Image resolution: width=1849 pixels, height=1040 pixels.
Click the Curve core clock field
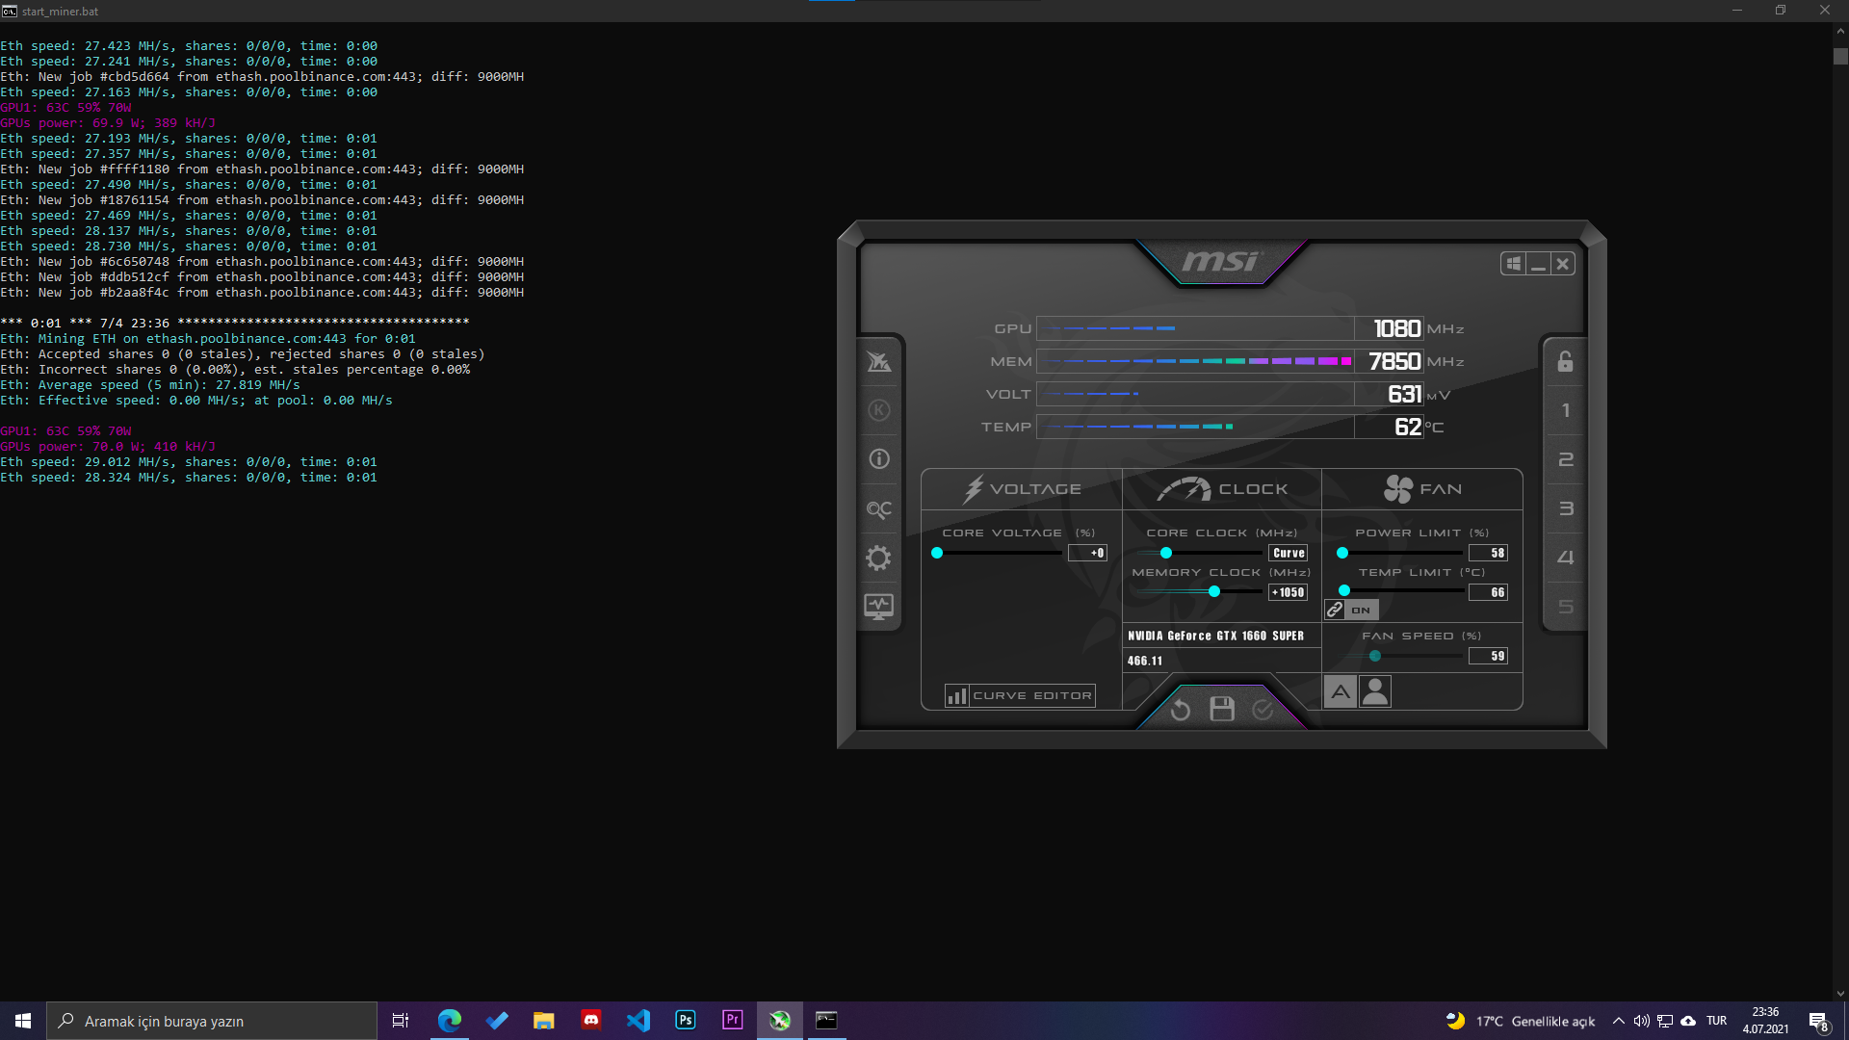[1289, 553]
